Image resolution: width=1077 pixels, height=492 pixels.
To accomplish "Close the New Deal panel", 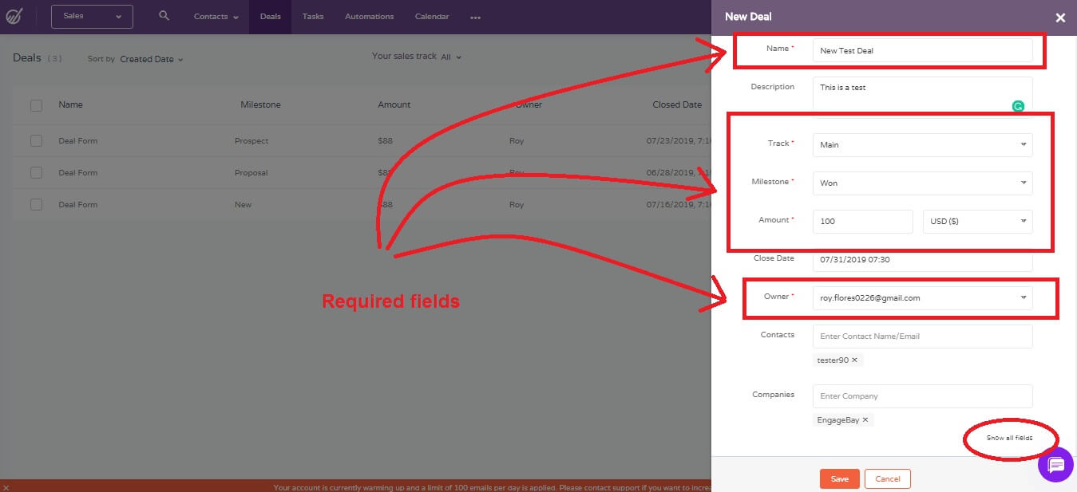I will pos(1060,17).
